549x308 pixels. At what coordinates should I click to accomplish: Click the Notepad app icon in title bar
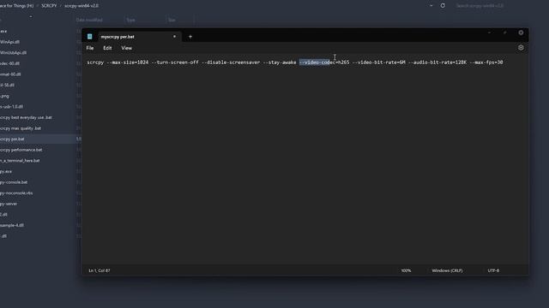point(89,36)
